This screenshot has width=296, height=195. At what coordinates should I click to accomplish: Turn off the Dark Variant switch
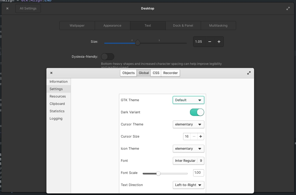(x=197, y=112)
